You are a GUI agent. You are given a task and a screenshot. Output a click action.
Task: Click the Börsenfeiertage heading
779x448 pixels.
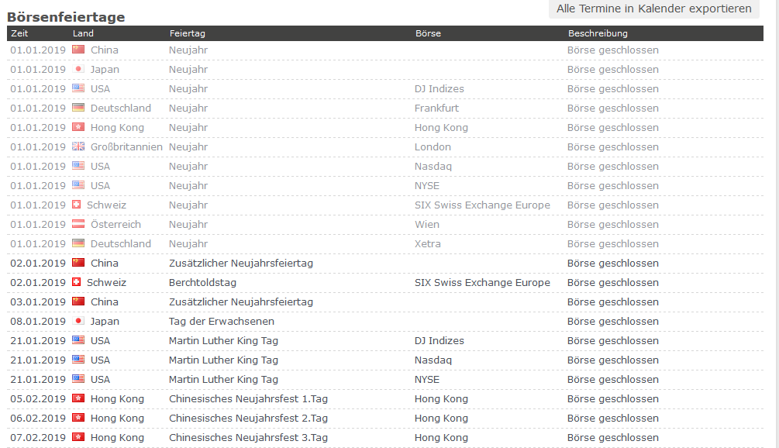[66, 17]
